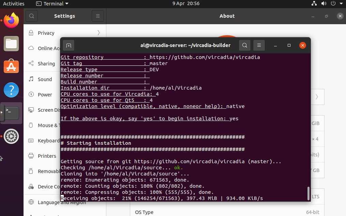Click the 'Receiving objects' progress line
Image resolution: width=346 pixels, height=216 pixels.
coord(162,198)
